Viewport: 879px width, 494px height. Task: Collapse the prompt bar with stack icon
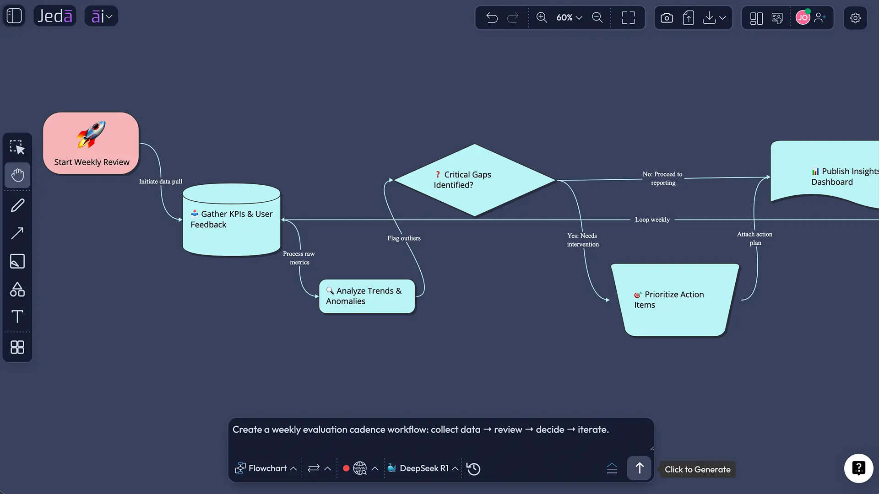(x=612, y=468)
